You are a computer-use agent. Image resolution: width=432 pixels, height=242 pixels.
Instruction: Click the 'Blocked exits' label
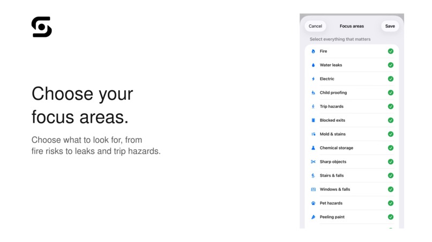332,120
